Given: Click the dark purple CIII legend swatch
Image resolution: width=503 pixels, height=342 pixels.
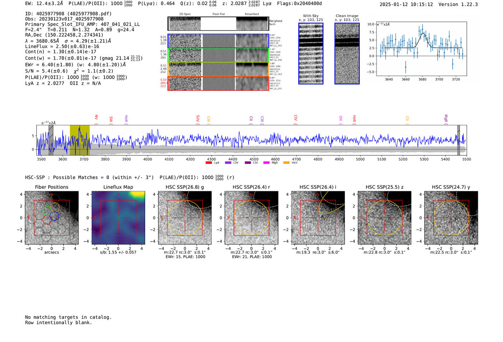Looking at the screenshot, I should (x=248, y=163).
